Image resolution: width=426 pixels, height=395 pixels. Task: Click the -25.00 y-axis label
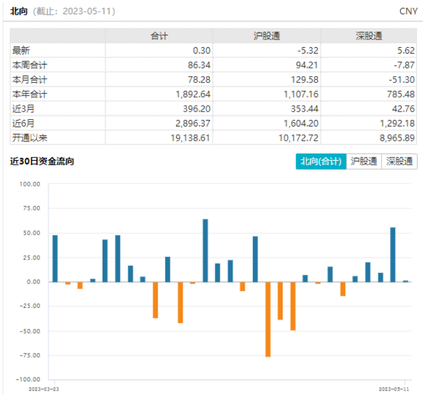[30, 306]
